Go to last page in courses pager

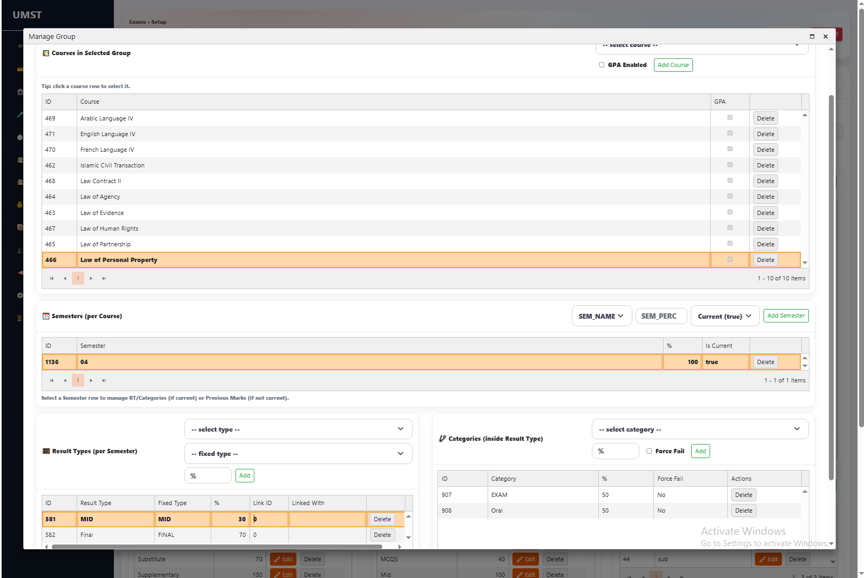(x=104, y=278)
